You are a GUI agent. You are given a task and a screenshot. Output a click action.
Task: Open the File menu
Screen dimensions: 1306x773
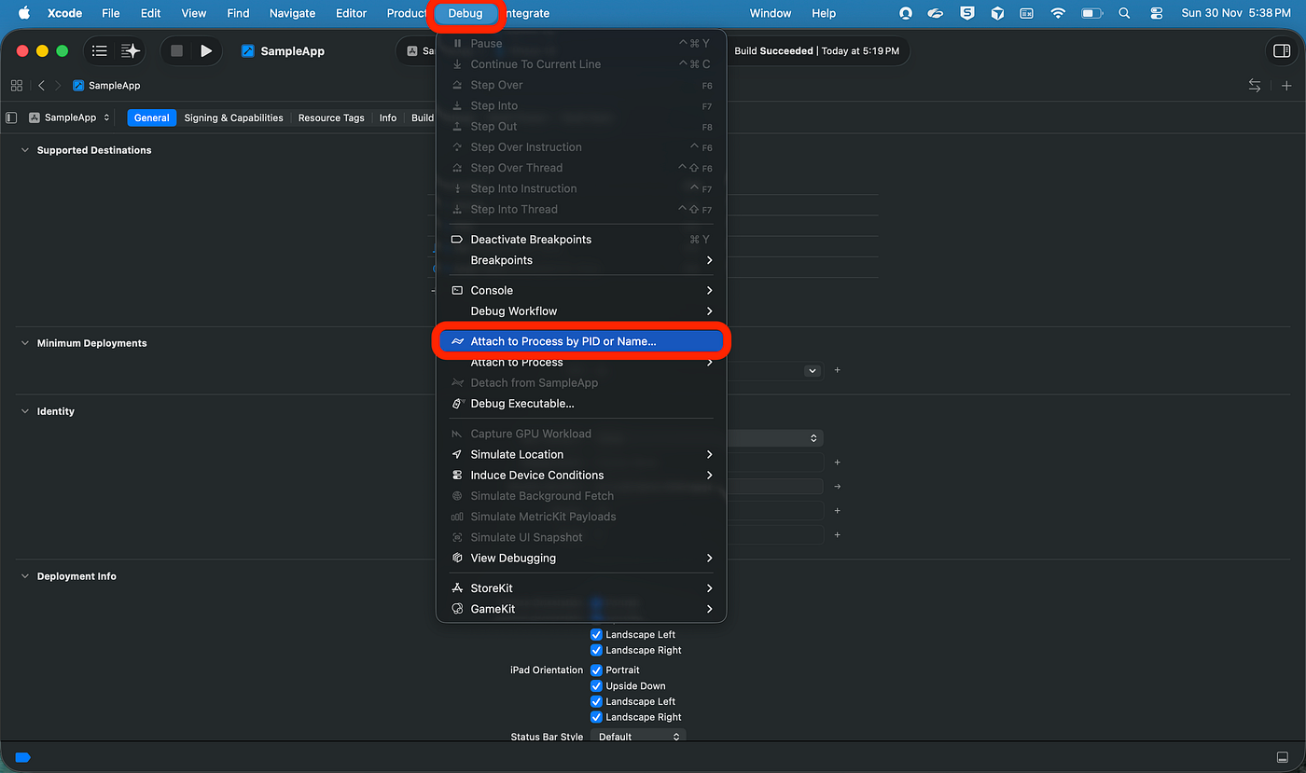tap(111, 13)
